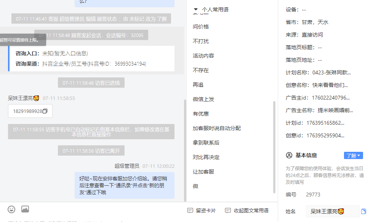
Task: Select the 微信上发 quick phrase
Action: pyautogui.click(x=203, y=100)
